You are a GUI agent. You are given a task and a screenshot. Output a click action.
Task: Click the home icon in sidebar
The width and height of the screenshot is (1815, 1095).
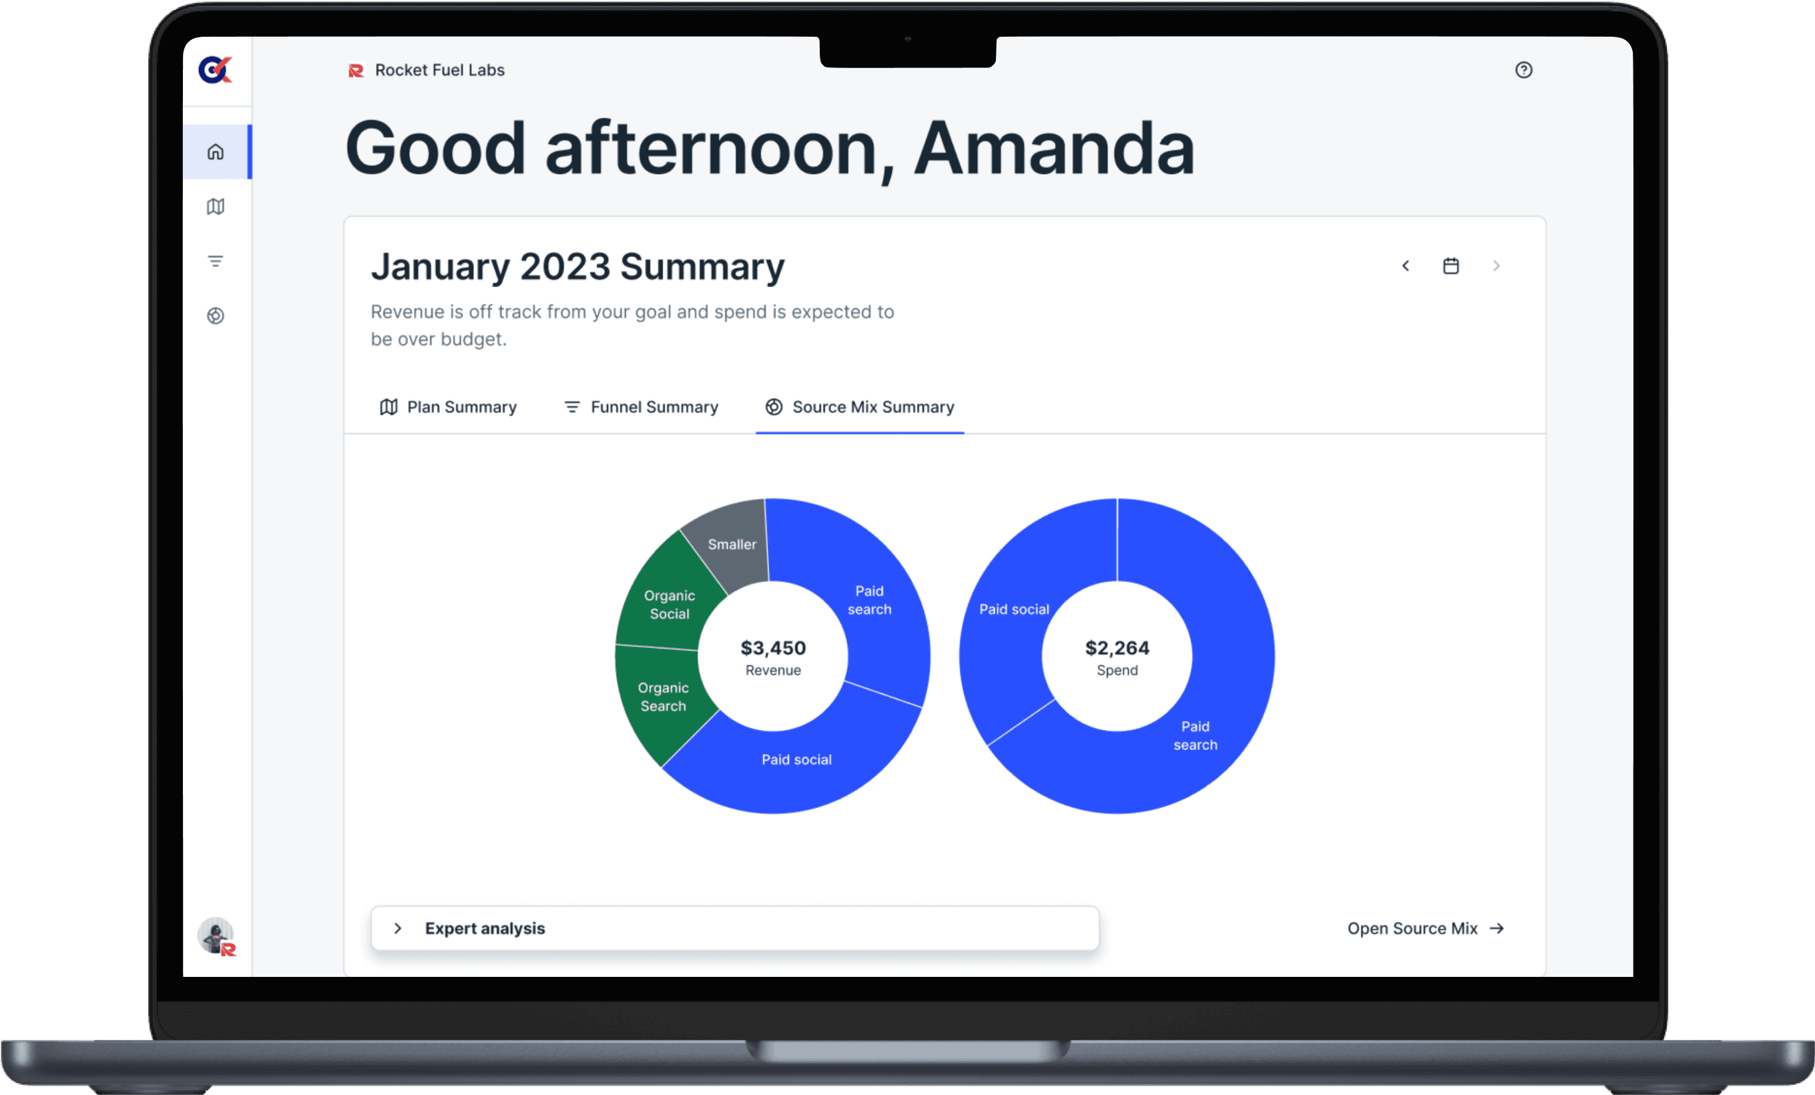pyautogui.click(x=215, y=149)
